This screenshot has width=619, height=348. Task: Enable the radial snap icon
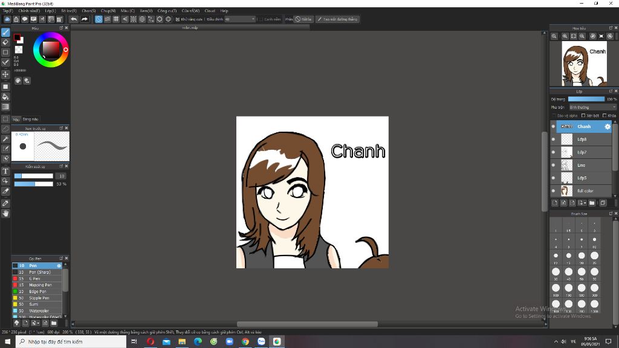click(x=134, y=19)
